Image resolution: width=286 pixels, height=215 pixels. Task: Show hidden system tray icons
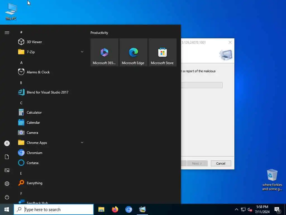point(236,209)
